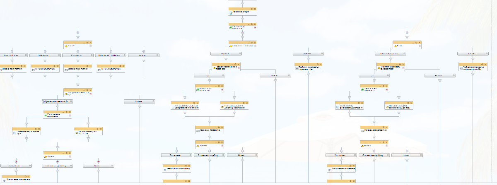Click icon of "Согласование руководителем департамента обеспечения"

[x=172, y=108]
